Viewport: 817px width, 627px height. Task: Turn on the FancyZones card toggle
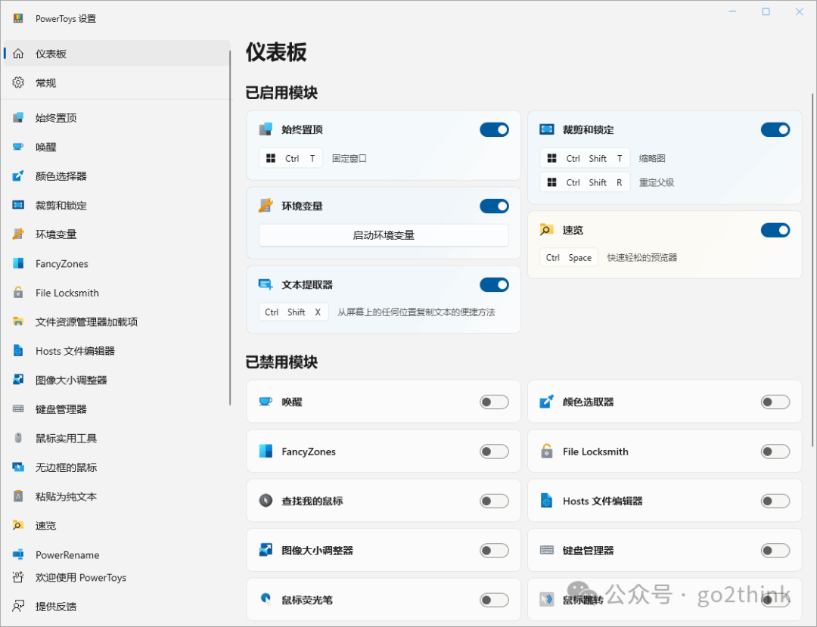point(494,452)
